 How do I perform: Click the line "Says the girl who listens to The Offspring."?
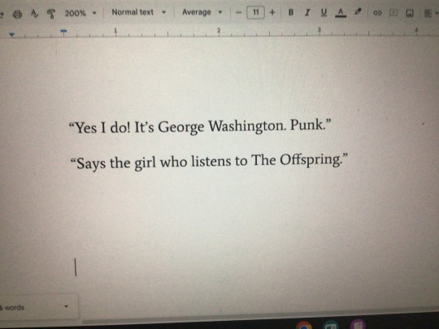(209, 162)
